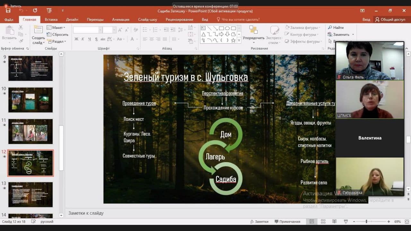Click the Save icon in quick access toolbar
The image size is (411, 231).
click(x=8, y=11)
